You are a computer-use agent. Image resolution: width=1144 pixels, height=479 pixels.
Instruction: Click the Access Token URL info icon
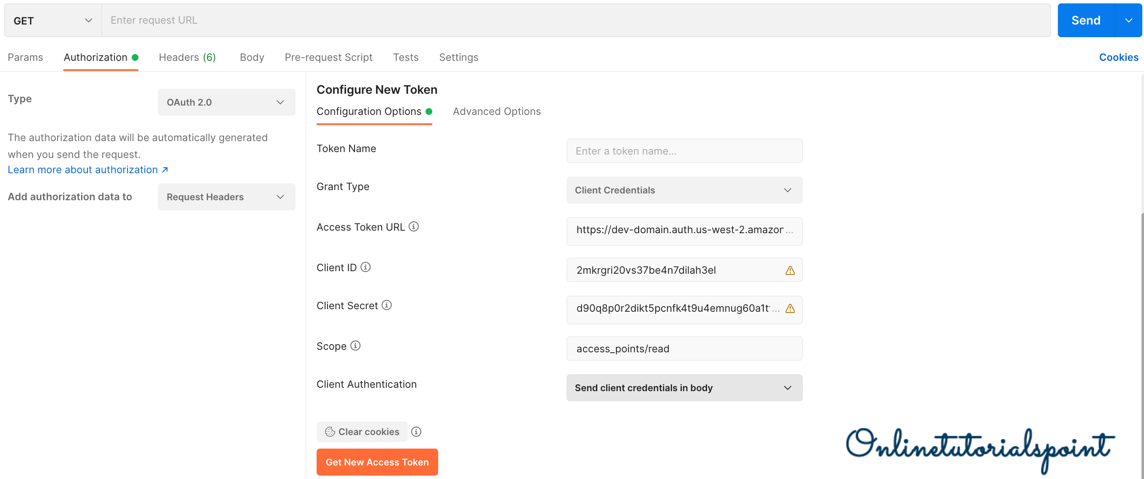[413, 226]
